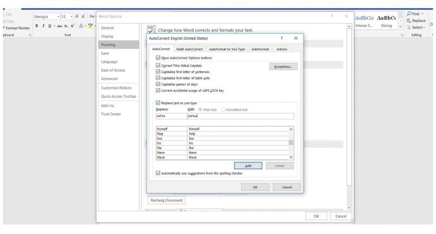Image resolution: width=436 pixels, height=234 pixels.
Task: Toggle Capitalize names of days checkbox
Action: click(x=158, y=84)
